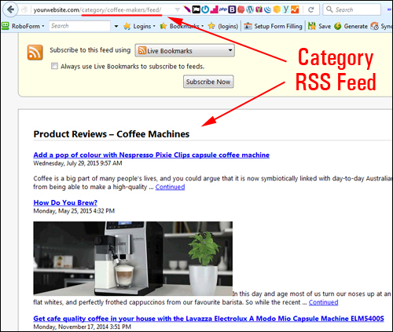Viewport: 393px width, 332px height.
Task: Click 'Subscribe to this feed using' label
Action: [x=90, y=50]
